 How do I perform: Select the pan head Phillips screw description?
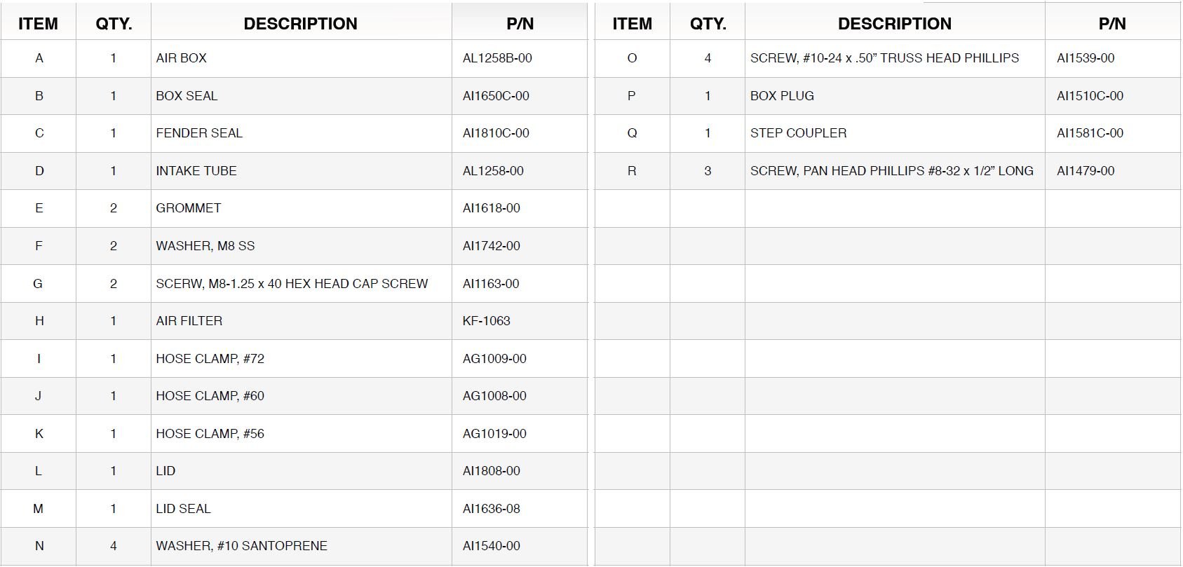coord(891,171)
